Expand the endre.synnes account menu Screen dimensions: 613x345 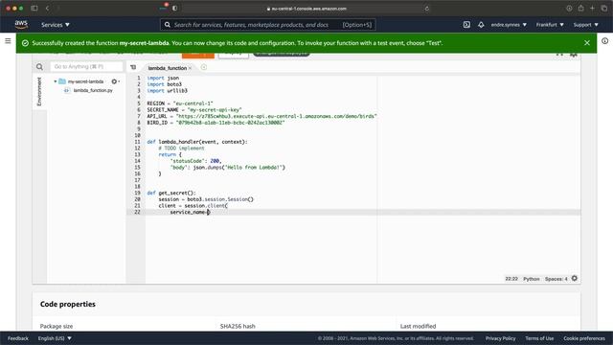509,25
